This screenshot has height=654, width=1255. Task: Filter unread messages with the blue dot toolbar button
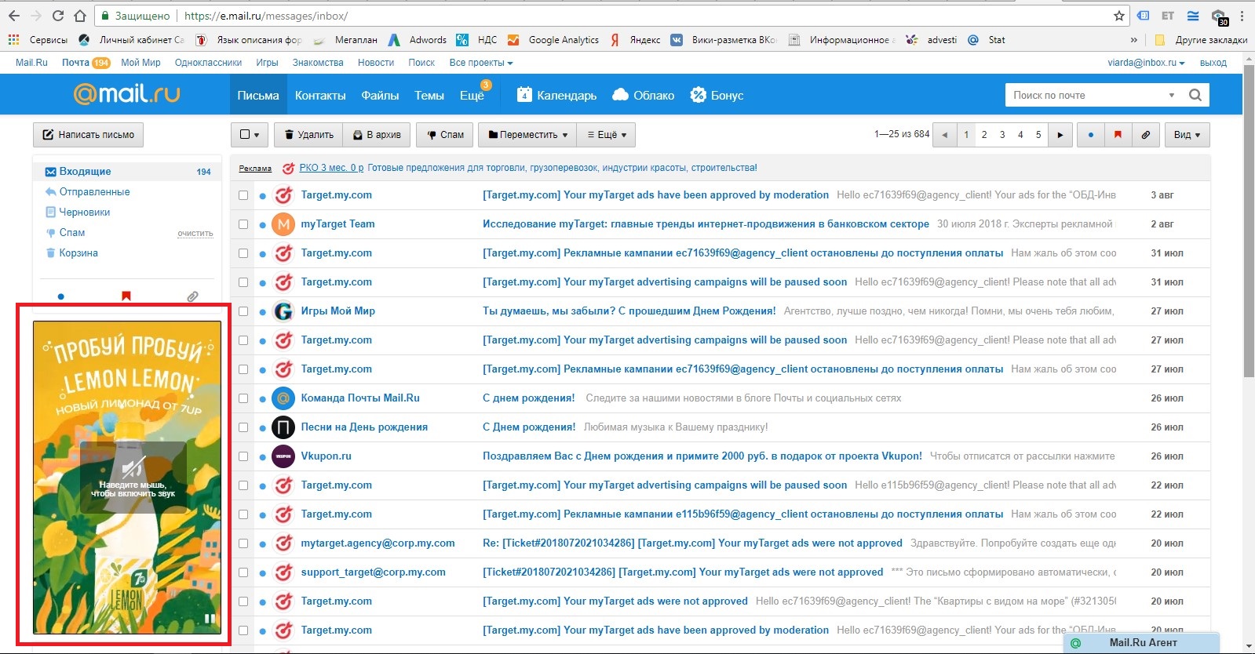click(1090, 135)
